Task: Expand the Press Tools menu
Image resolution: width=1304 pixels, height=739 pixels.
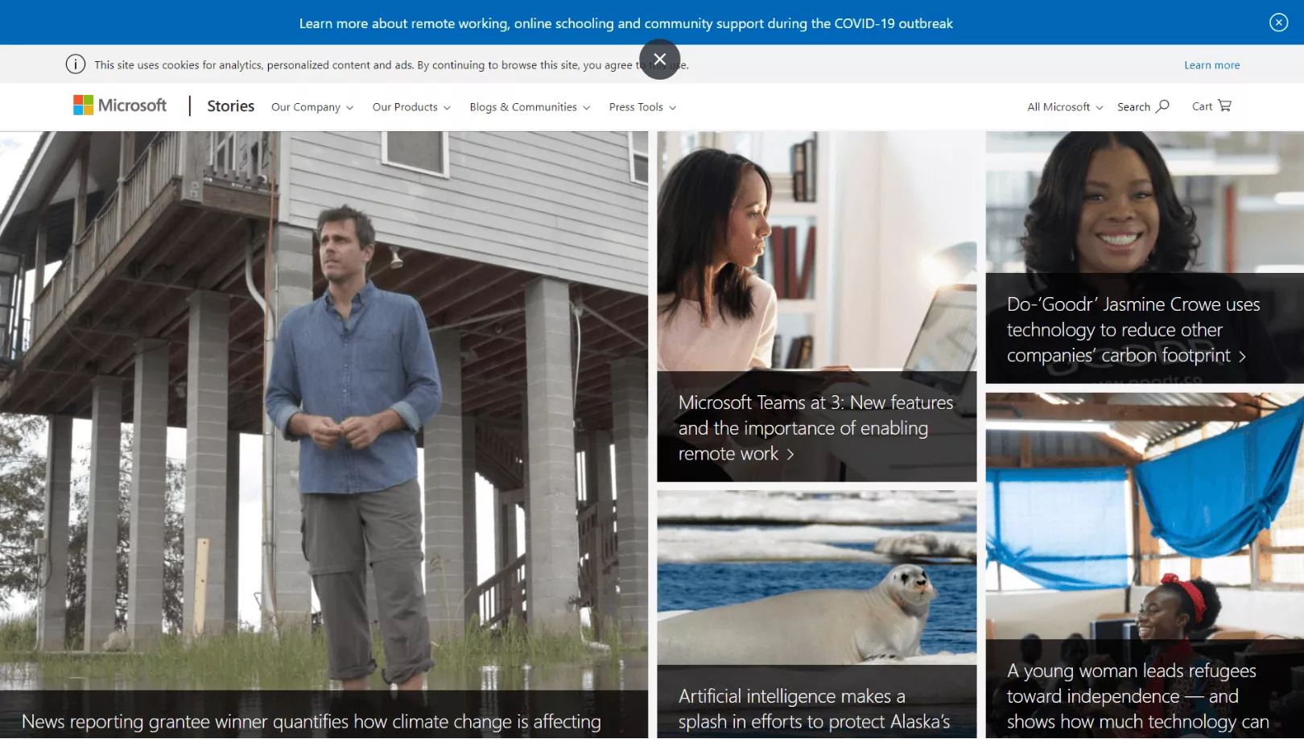Action: click(x=642, y=107)
